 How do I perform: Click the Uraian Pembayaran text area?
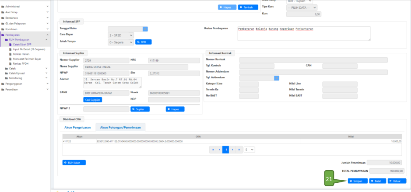tap(303, 33)
